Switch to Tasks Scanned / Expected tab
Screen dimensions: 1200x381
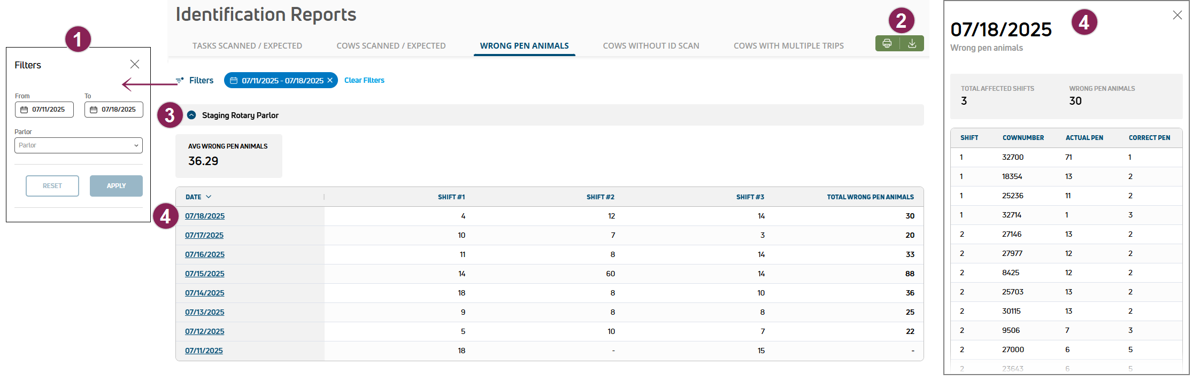pyautogui.click(x=247, y=46)
